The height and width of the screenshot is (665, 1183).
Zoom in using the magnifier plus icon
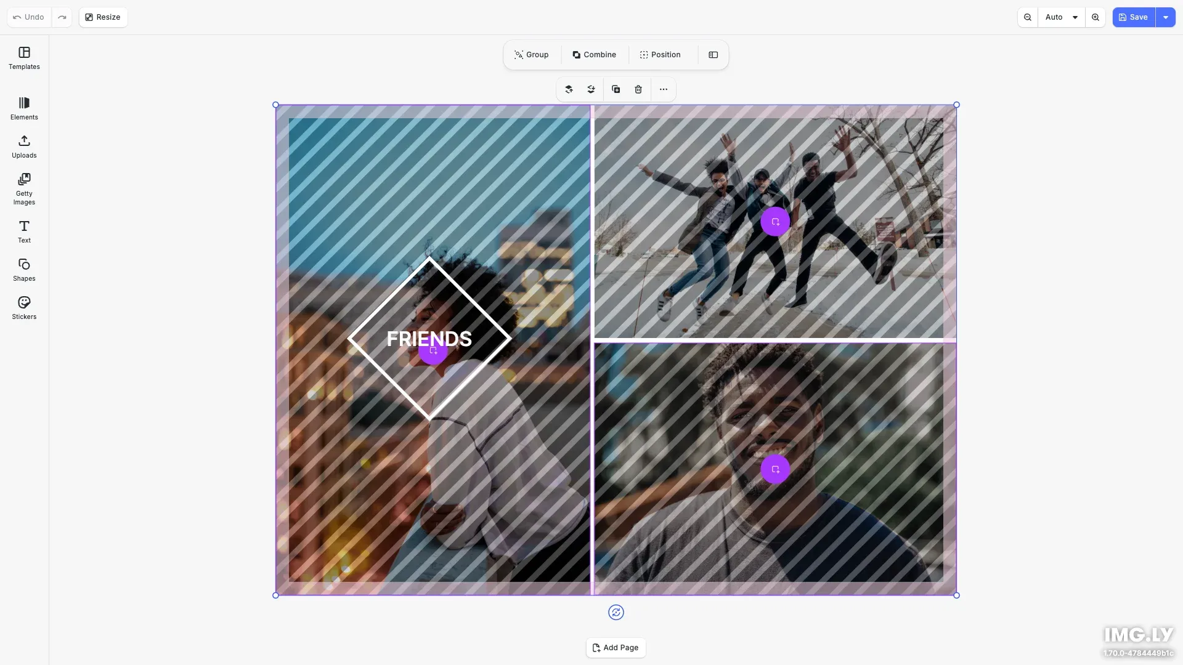(x=1096, y=17)
